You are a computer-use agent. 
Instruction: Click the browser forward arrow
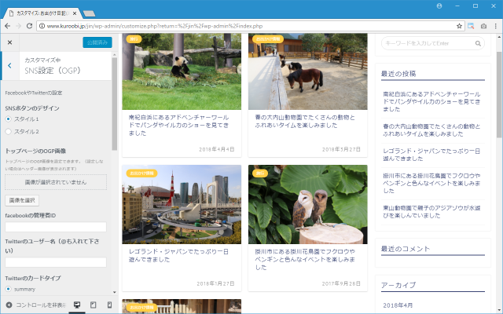tap(18, 26)
